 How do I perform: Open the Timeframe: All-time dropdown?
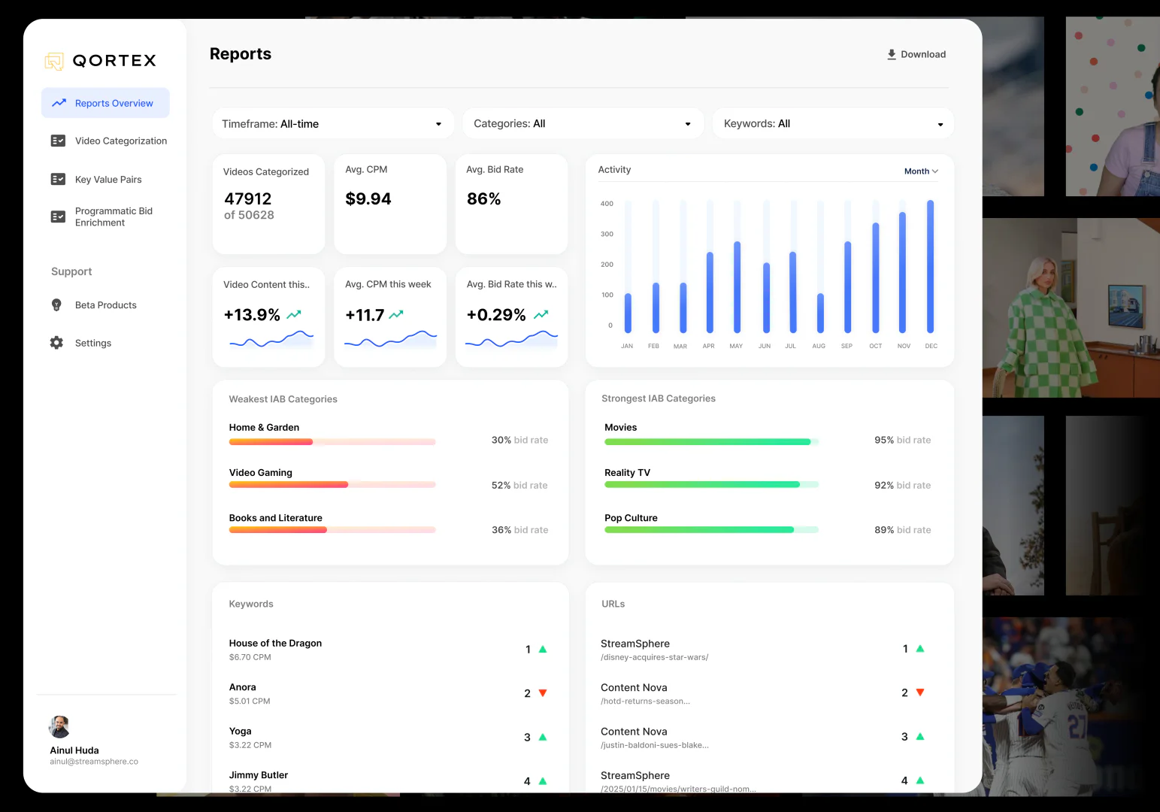333,123
